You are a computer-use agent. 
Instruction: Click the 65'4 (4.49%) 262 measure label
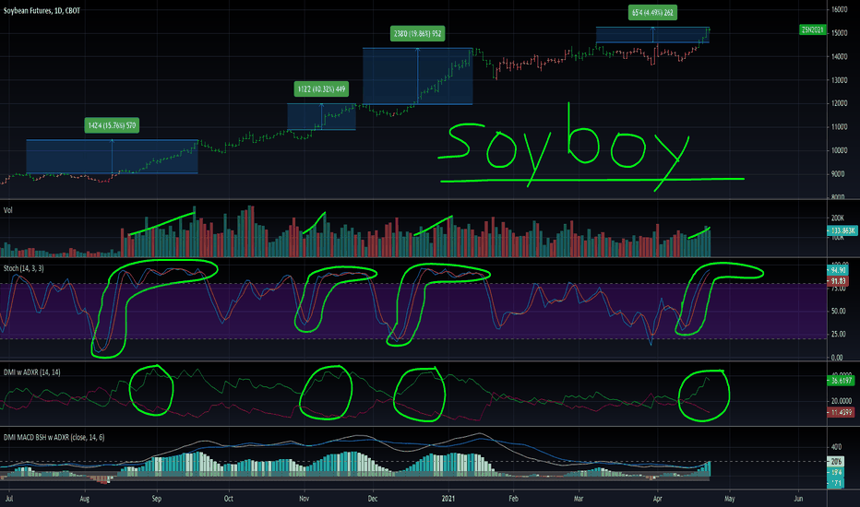[652, 12]
